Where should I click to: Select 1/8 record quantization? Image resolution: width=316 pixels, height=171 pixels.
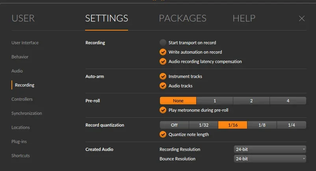pyautogui.click(x=262, y=125)
